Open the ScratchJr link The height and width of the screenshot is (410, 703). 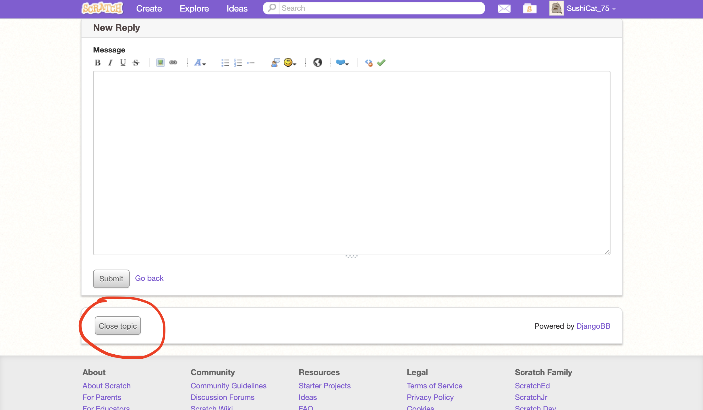tap(531, 397)
